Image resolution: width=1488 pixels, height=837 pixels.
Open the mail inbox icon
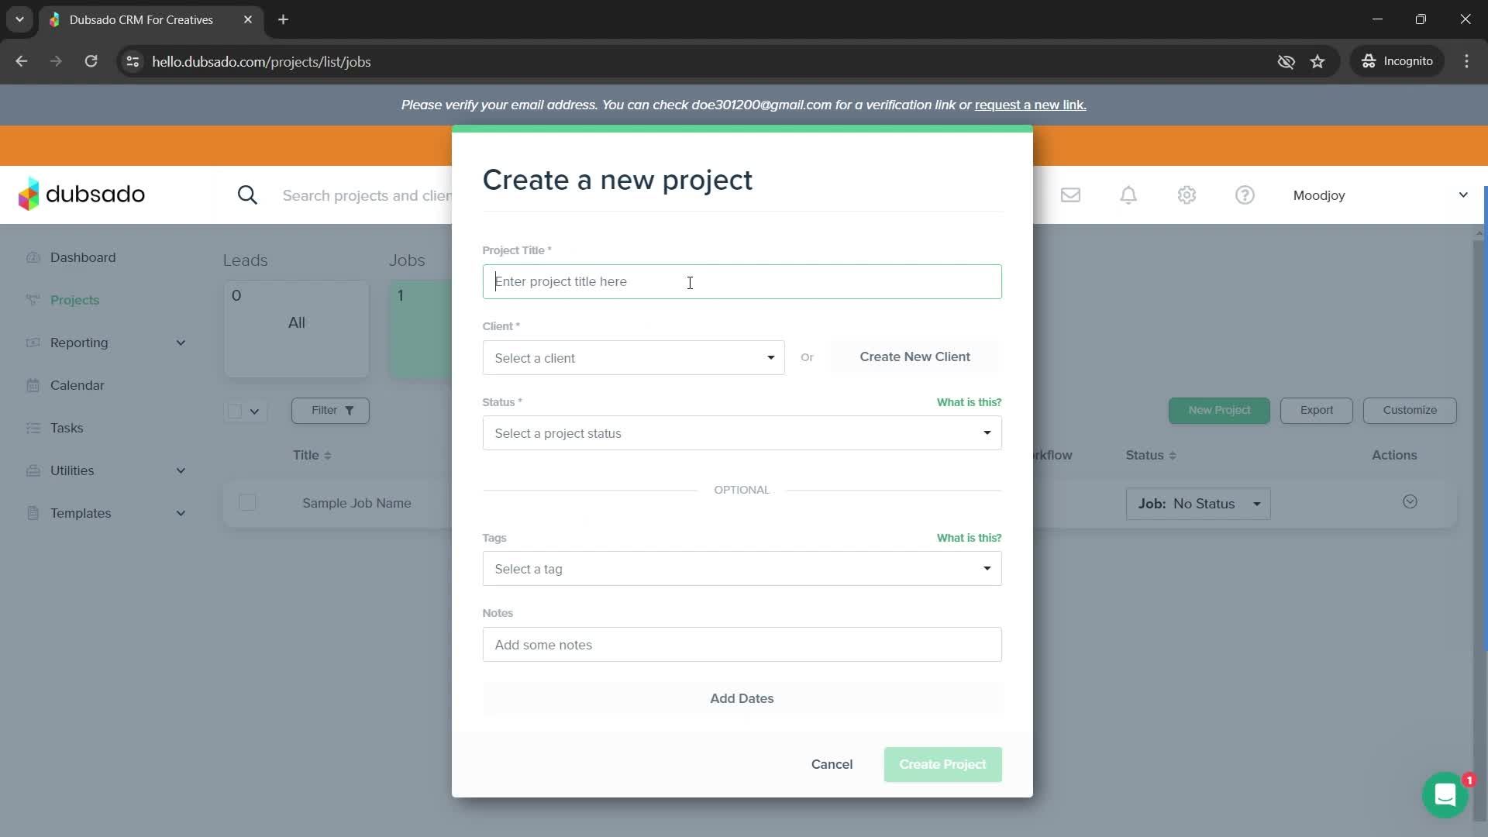pyautogui.click(x=1070, y=195)
